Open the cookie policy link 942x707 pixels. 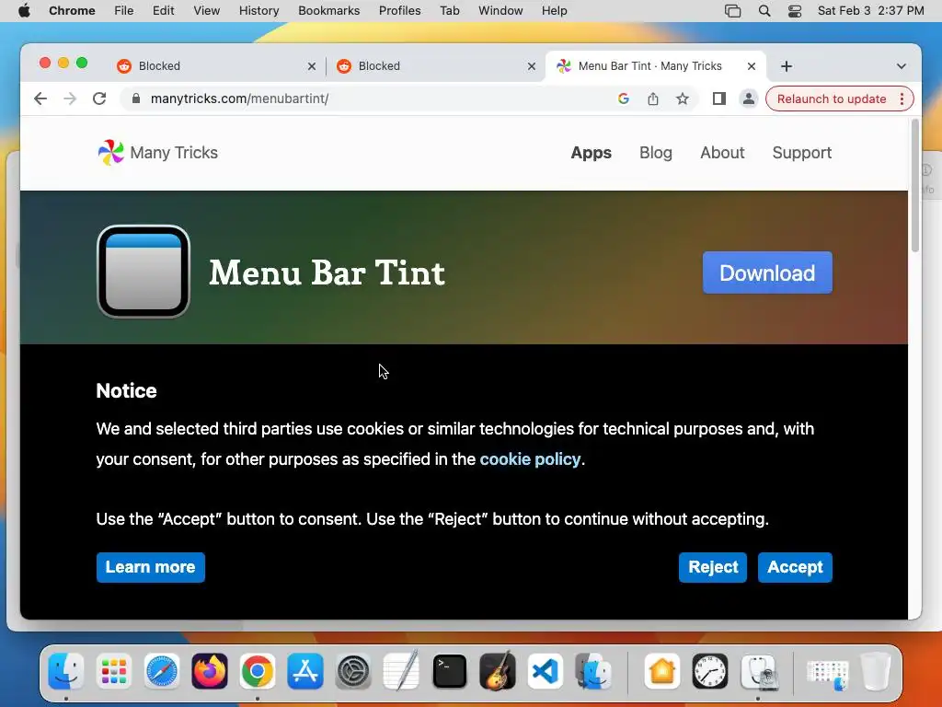tap(530, 459)
